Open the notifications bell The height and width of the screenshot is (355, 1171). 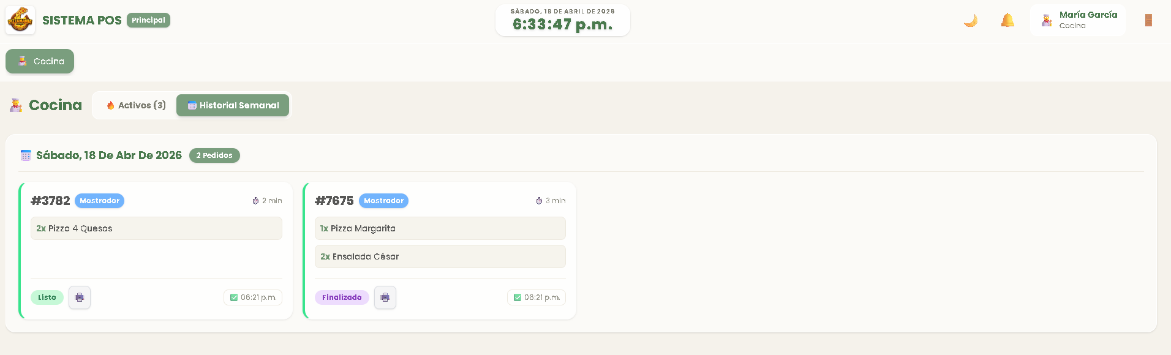[1007, 21]
